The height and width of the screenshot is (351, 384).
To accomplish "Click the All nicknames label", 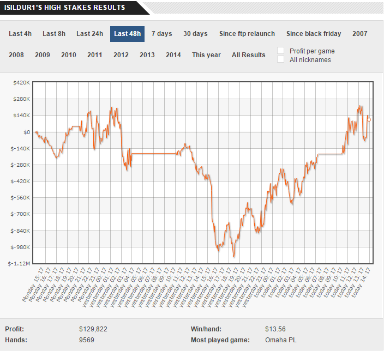I will 310,60.
